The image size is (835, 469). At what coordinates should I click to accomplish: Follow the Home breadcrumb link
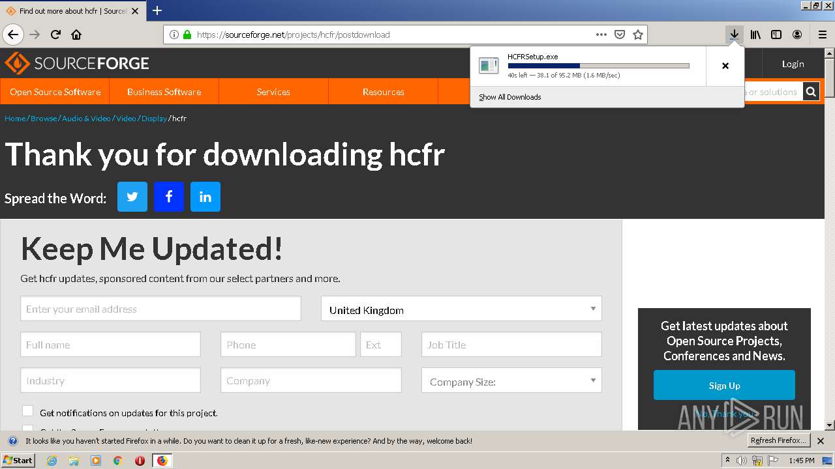(x=15, y=119)
